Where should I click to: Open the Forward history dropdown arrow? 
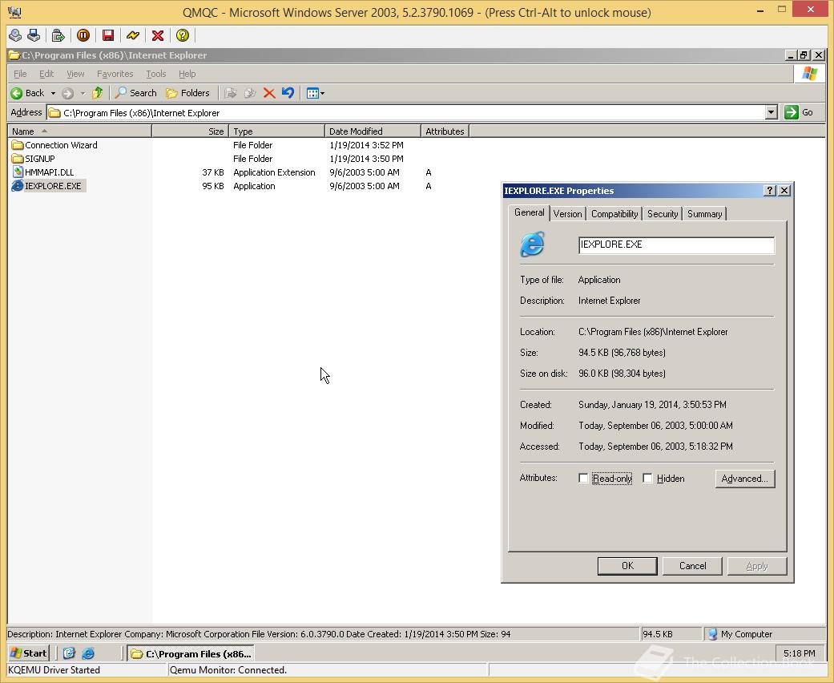coord(83,93)
